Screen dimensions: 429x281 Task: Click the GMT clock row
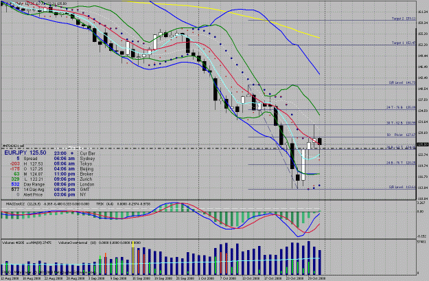coord(71,190)
